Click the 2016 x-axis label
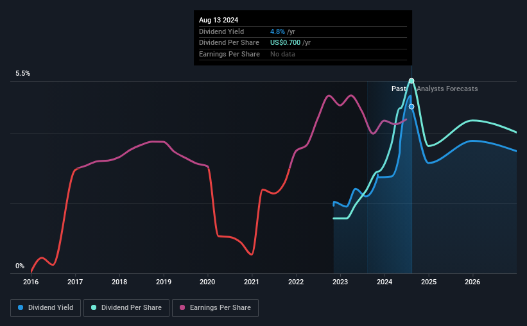This screenshot has width=527, height=326. click(31, 282)
